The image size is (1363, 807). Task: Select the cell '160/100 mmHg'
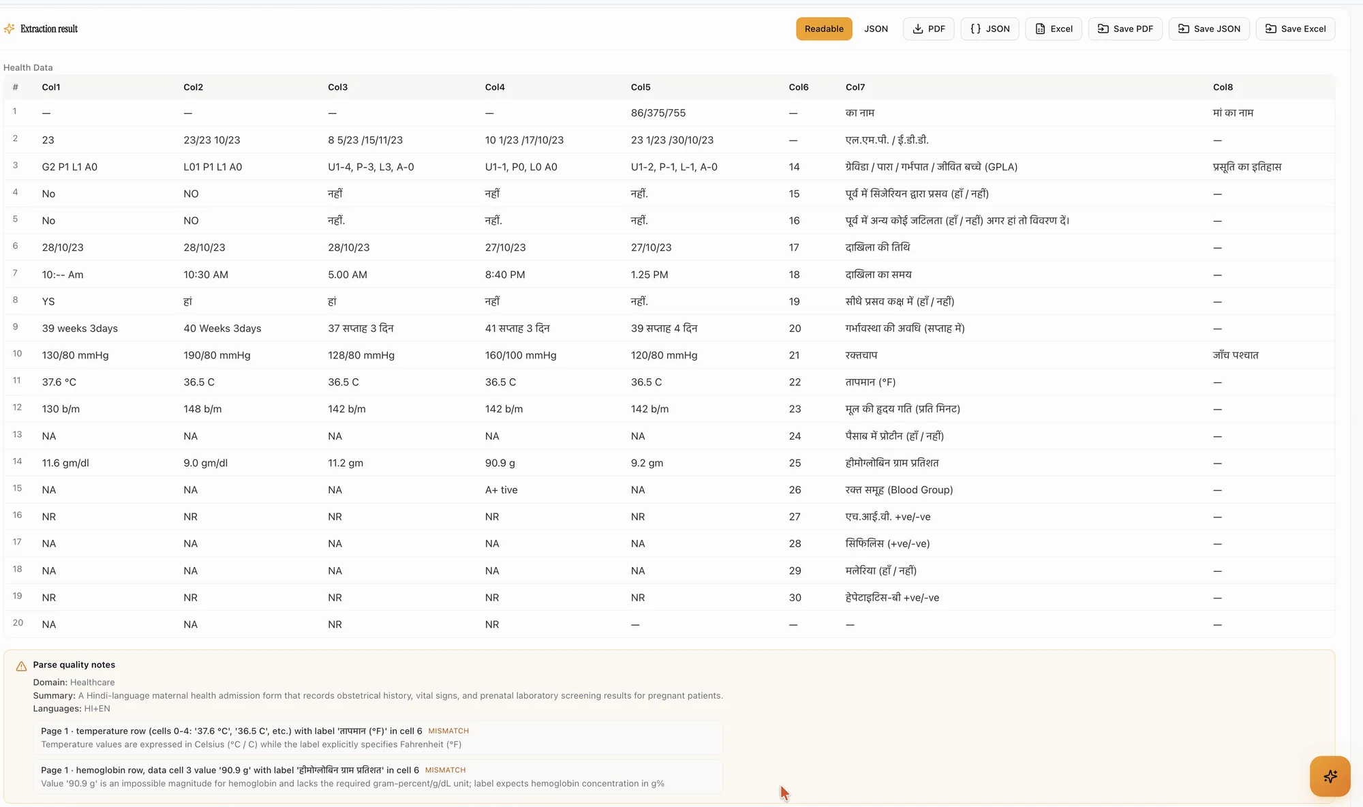[x=521, y=356]
